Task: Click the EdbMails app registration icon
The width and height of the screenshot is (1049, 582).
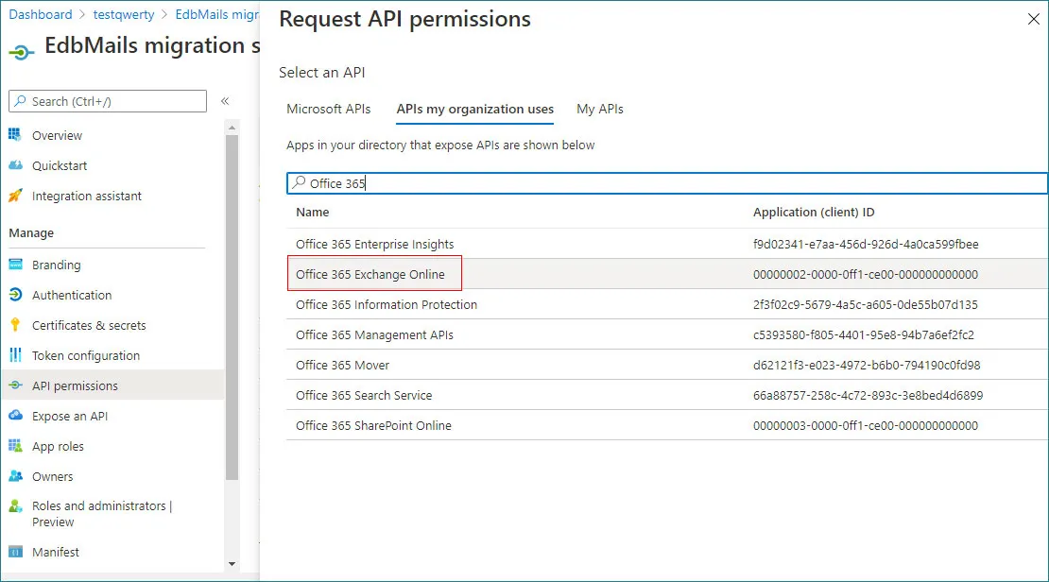Action: [21, 52]
